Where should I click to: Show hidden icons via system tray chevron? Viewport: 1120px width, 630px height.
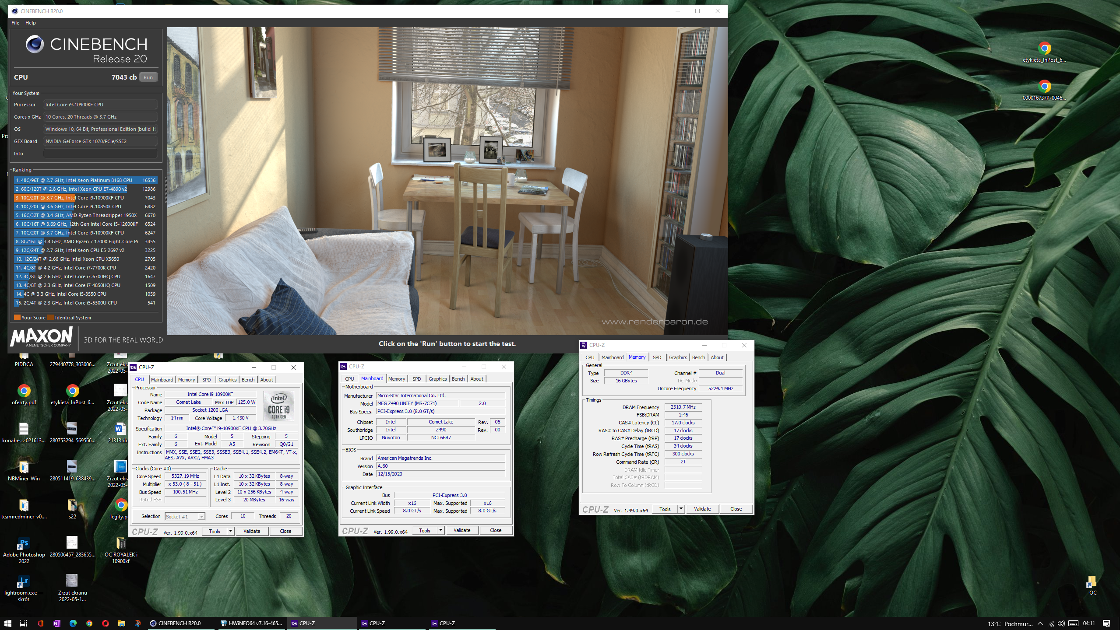pyautogui.click(x=1040, y=623)
